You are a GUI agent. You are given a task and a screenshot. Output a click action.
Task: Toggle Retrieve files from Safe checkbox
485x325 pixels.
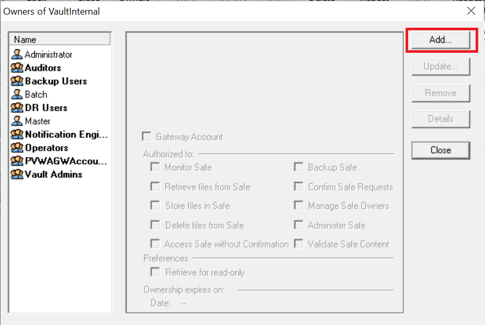coord(155,187)
